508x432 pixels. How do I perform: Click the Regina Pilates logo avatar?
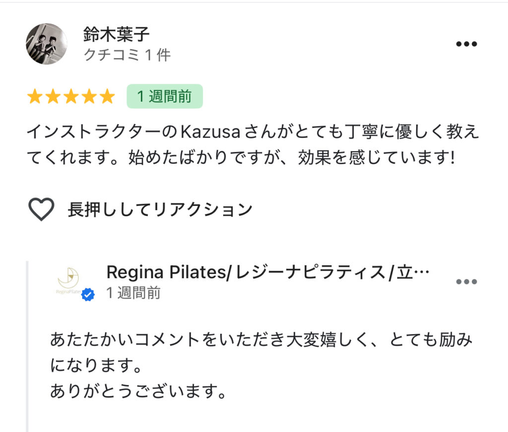[68, 280]
